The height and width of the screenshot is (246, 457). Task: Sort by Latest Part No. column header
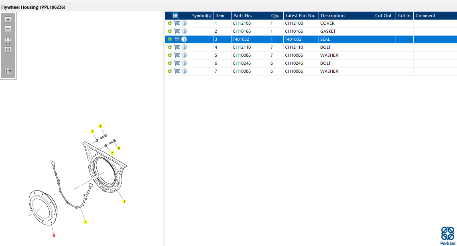click(x=301, y=16)
